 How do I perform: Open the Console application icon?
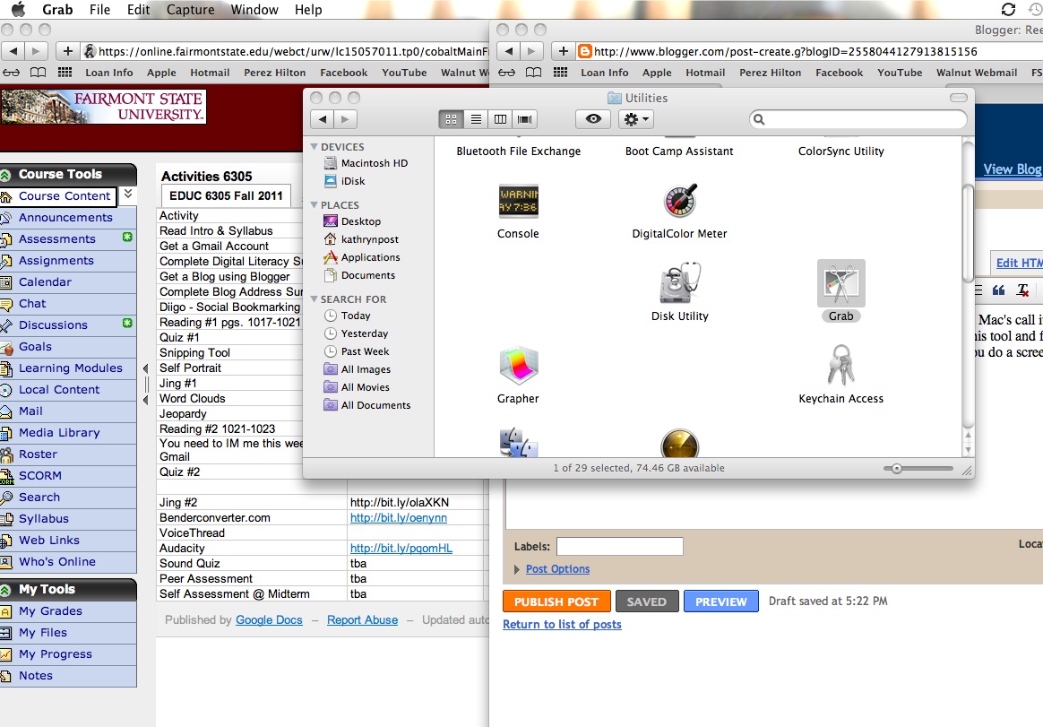pos(518,201)
